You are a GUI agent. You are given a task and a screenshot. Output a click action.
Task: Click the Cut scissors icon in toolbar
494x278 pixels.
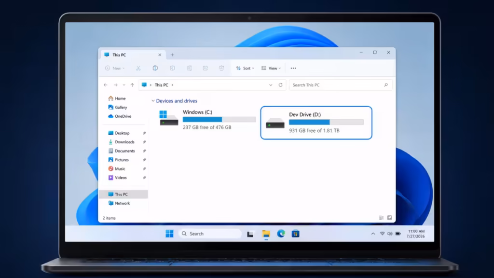pos(138,68)
